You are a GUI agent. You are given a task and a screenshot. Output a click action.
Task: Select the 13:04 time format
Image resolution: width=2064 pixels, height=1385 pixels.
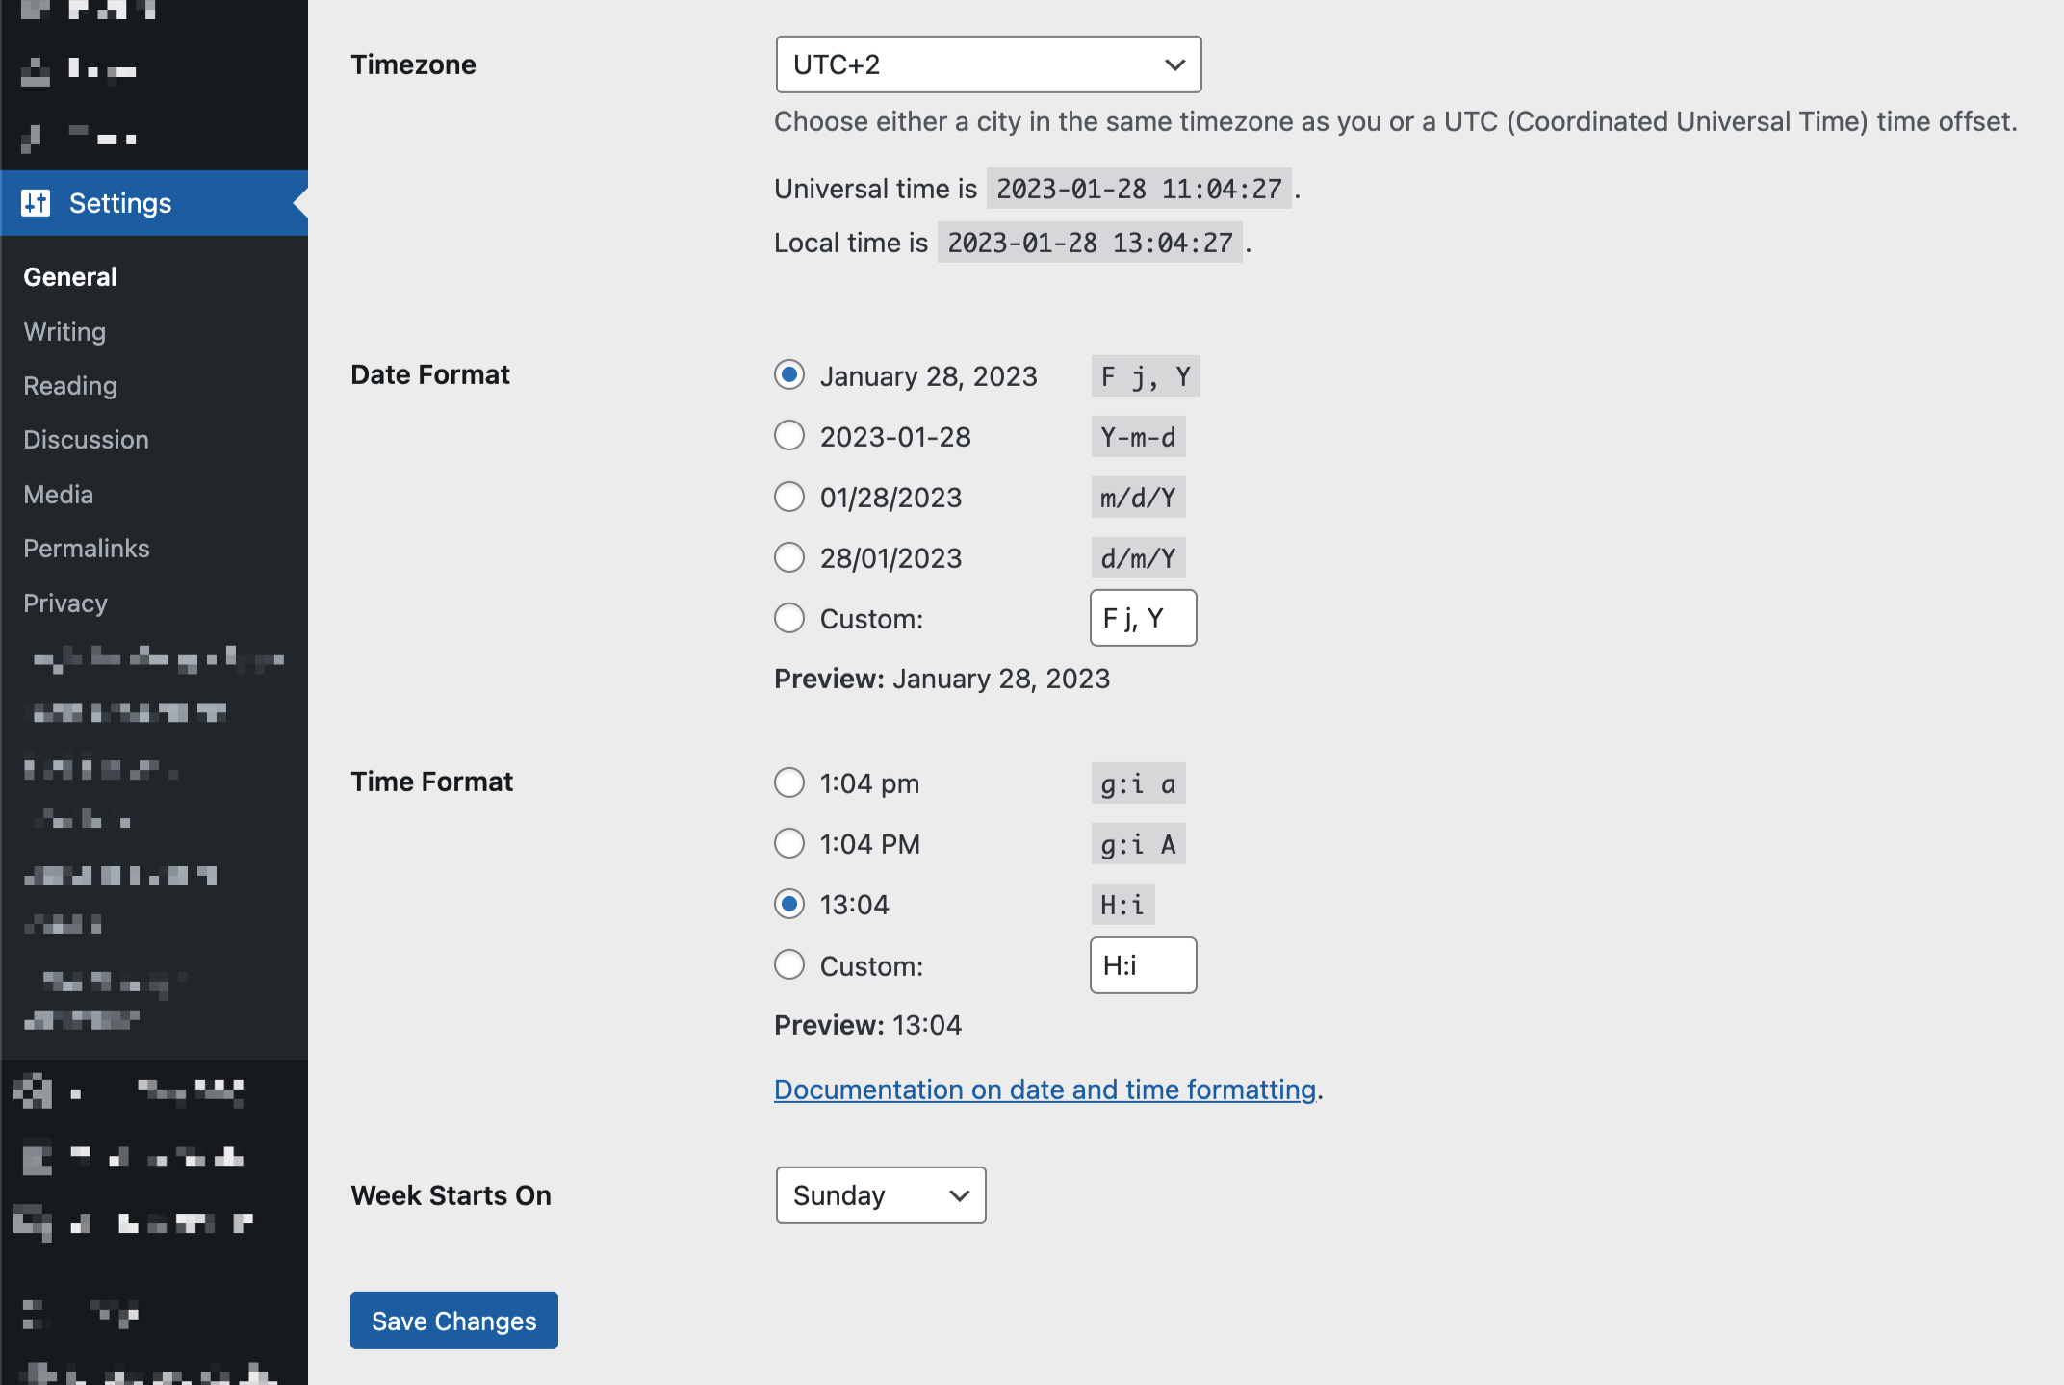tap(788, 903)
